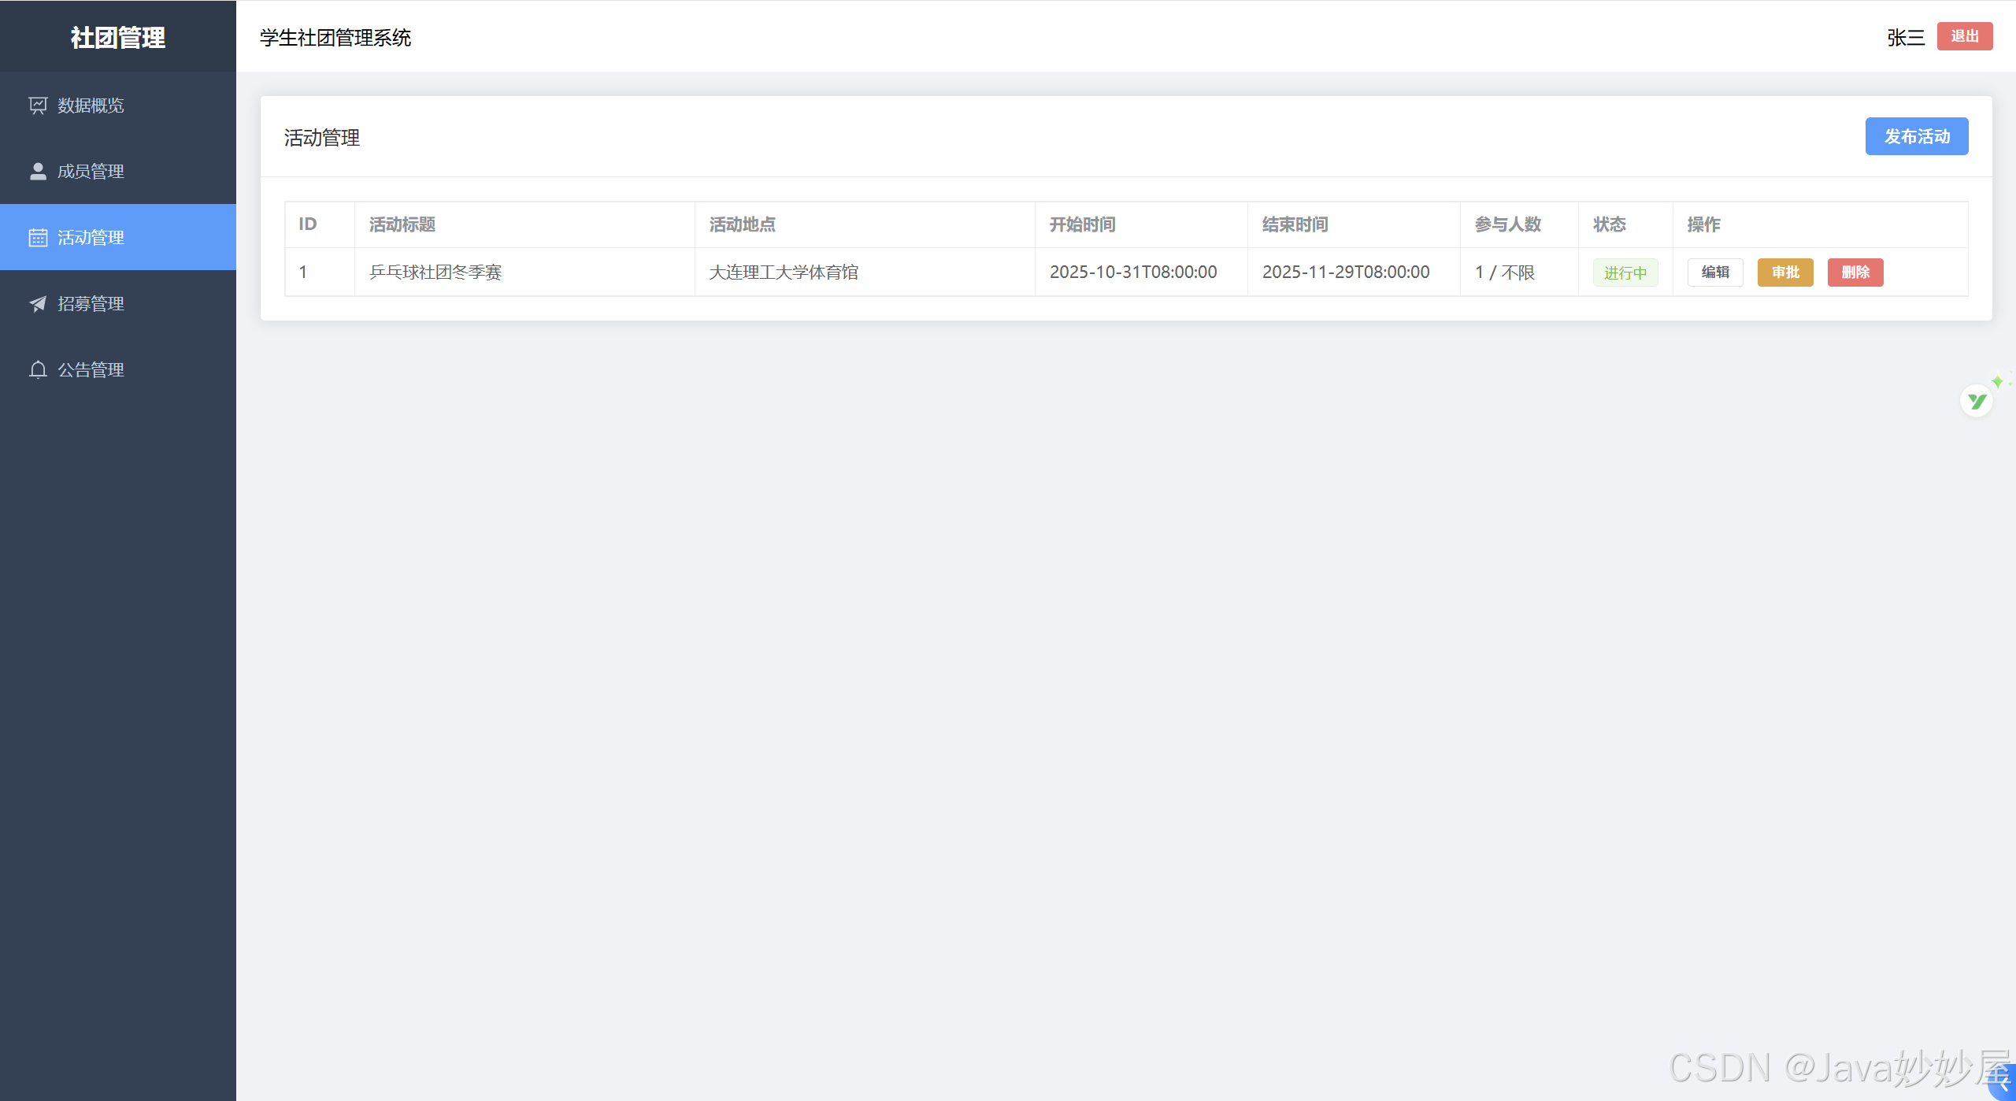The height and width of the screenshot is (1101, 2016).
Task: Click the 数据概览 chart icon
Action: (38, 106)
